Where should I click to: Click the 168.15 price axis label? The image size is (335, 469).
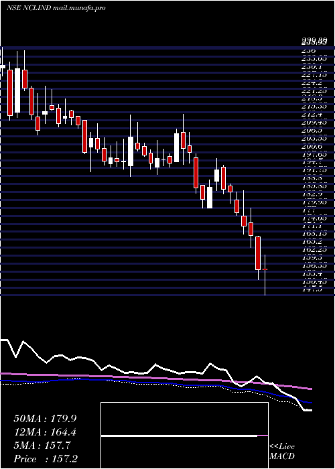click(x=314, y=234)
